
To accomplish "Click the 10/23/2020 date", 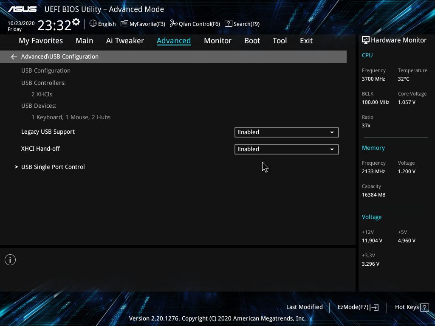I will (21, 23).
